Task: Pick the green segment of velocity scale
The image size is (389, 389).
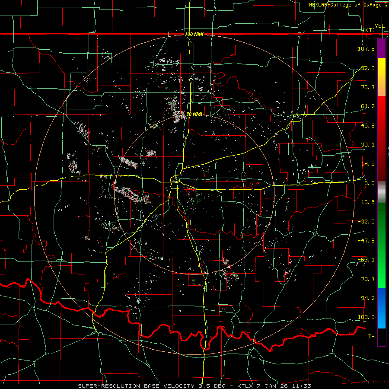Action: click(x=382, y=246)
